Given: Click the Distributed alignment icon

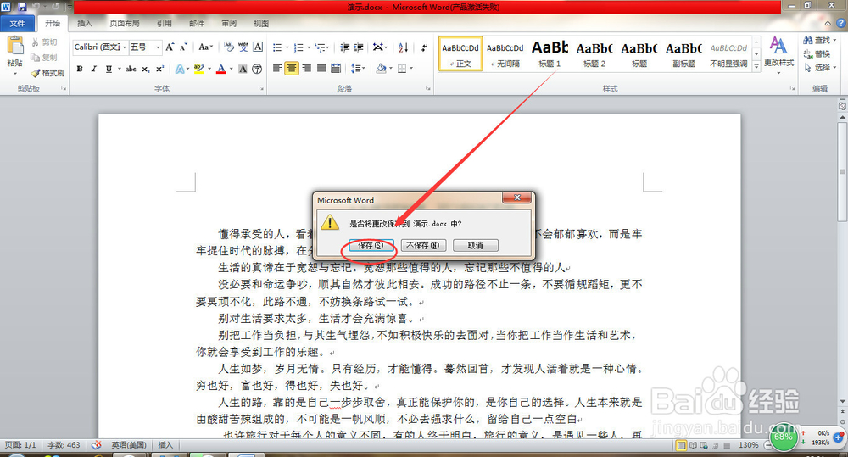Looking at the screenshot, I should [336, 68].
